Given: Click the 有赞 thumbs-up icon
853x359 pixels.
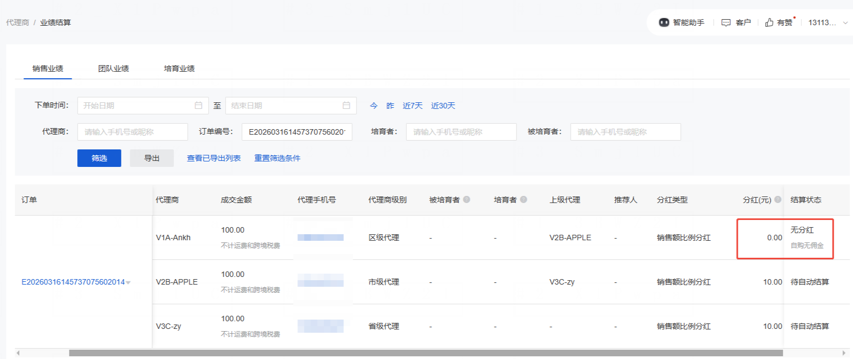Looking at the screenshot, I should [769, 22].
